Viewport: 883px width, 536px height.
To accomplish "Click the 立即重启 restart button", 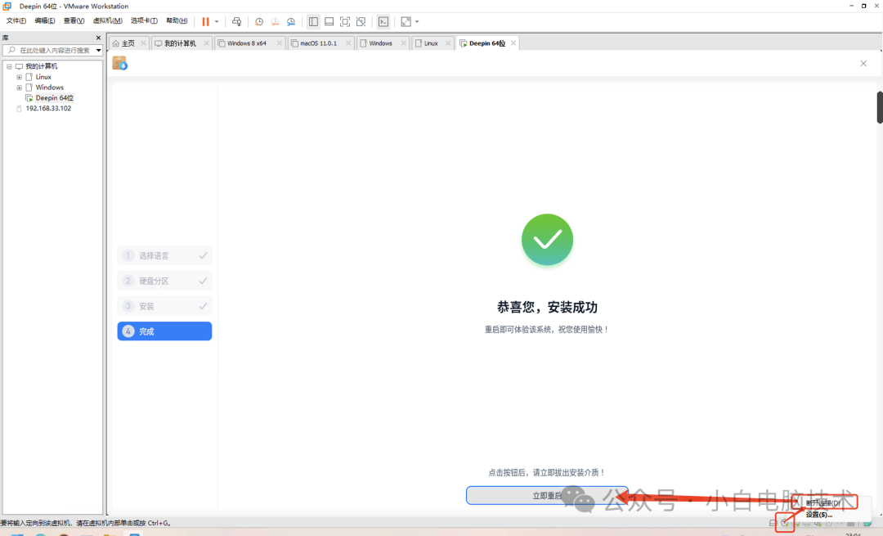I will tap(546, 495).
